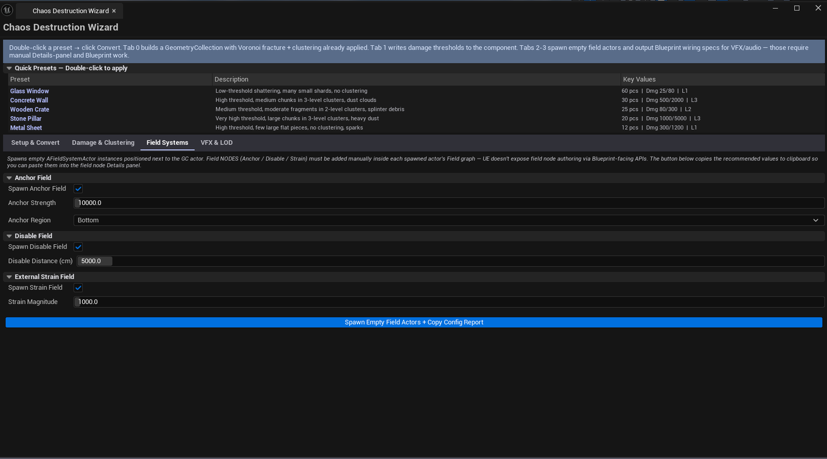The width and height of the screenshot is (827, 459).
Task: Select the Concrete Wall preset
Action: (29, 100)
